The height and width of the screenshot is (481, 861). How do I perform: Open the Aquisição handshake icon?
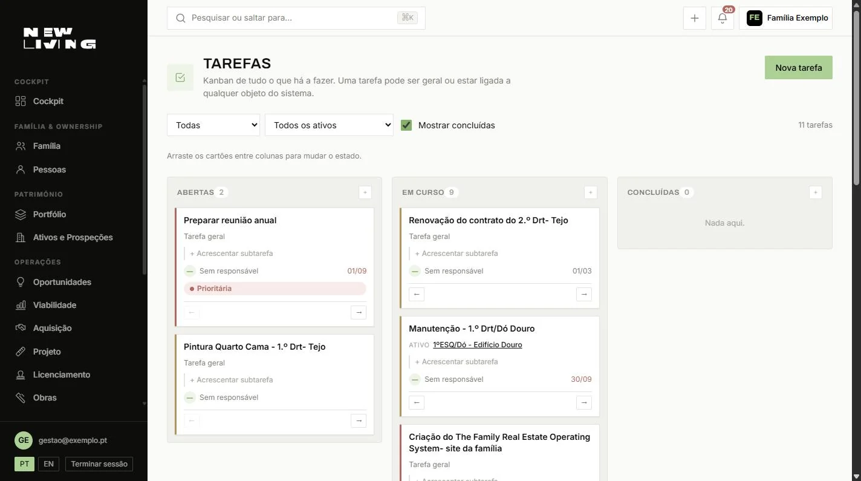(21, 328)
